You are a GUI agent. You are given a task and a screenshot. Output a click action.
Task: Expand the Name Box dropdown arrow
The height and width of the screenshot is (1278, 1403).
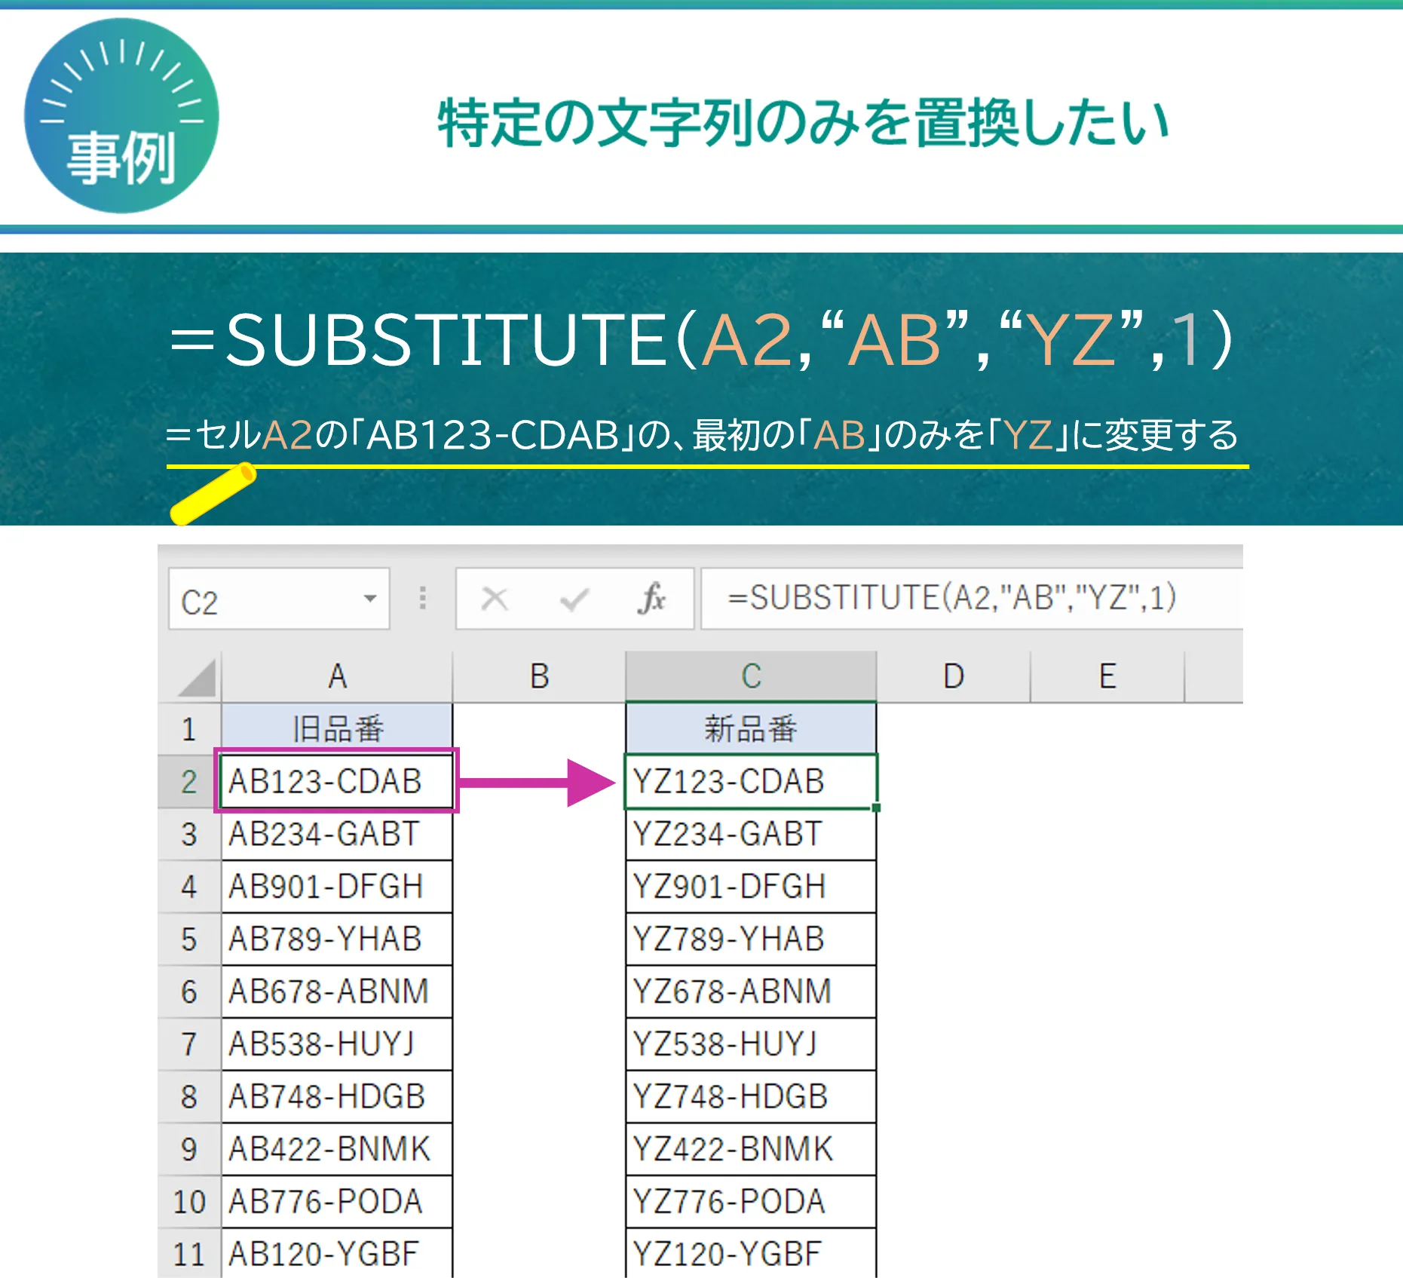(x=369, y=599)
